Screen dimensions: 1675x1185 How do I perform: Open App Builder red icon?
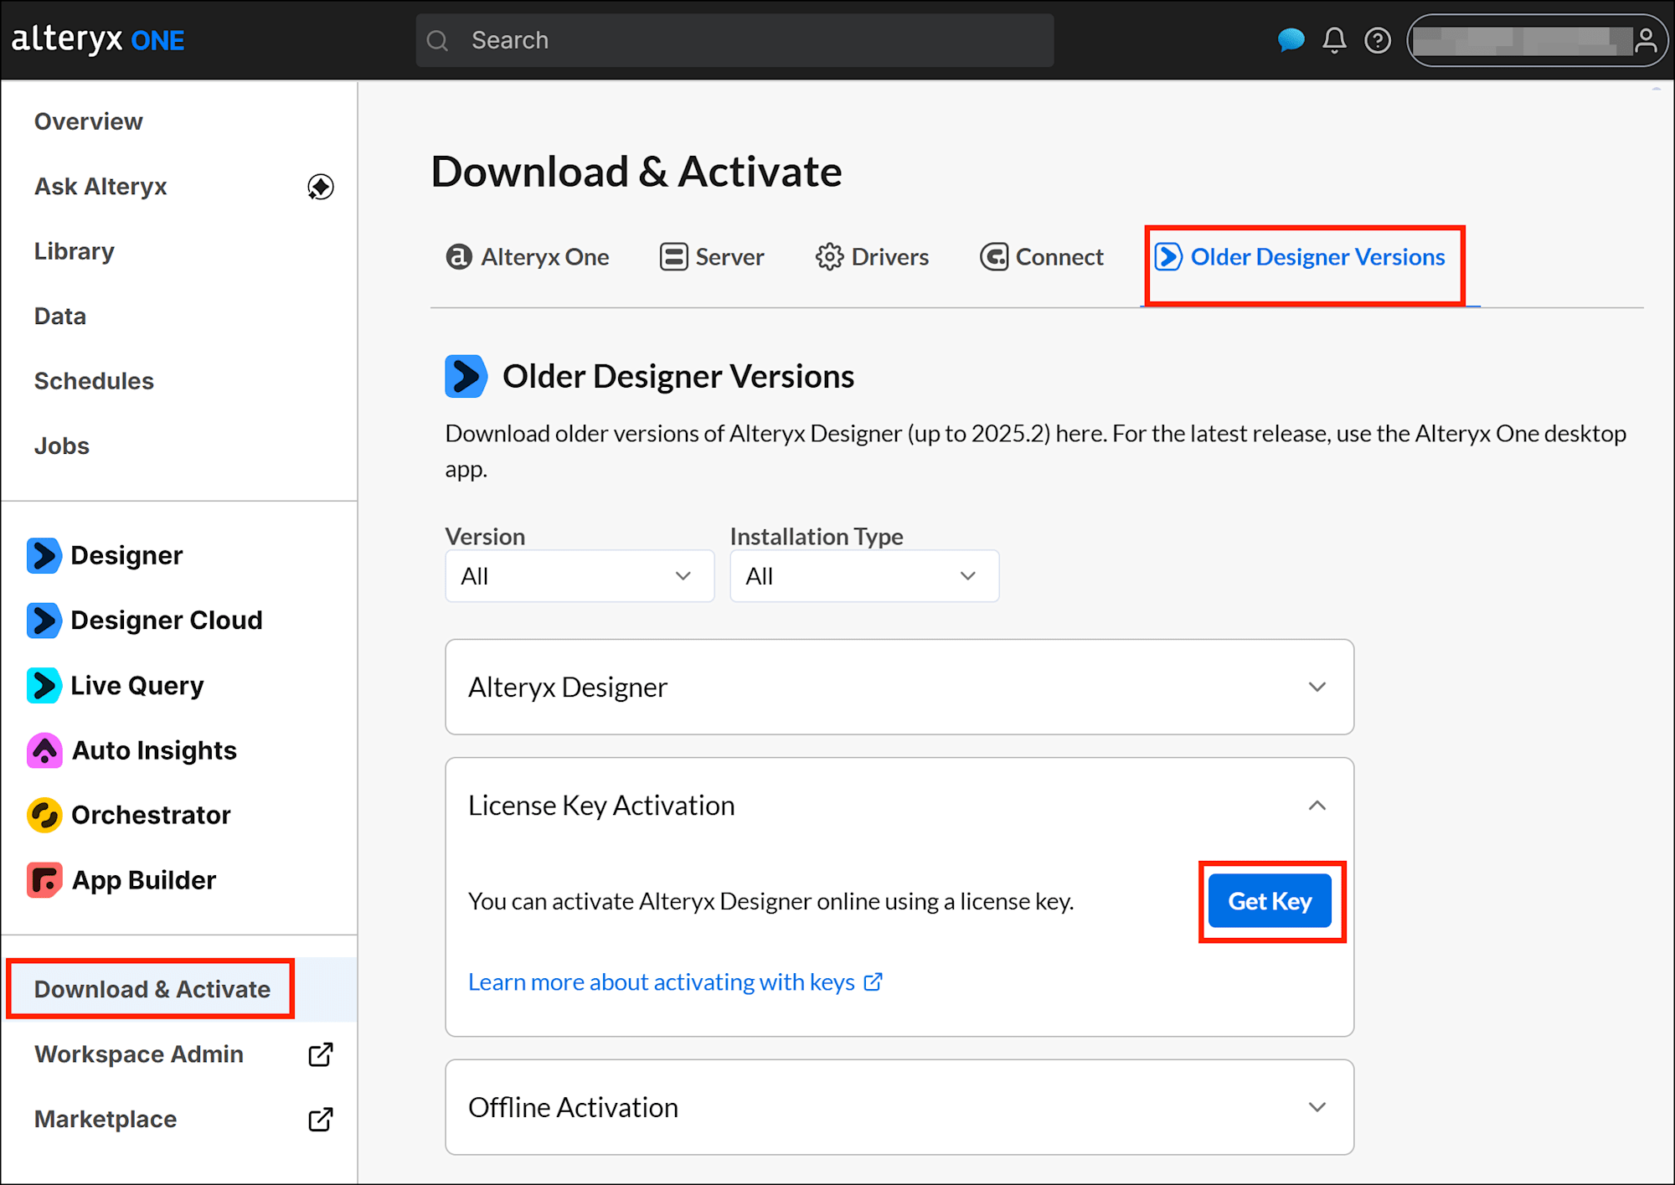tap(44, 880)
